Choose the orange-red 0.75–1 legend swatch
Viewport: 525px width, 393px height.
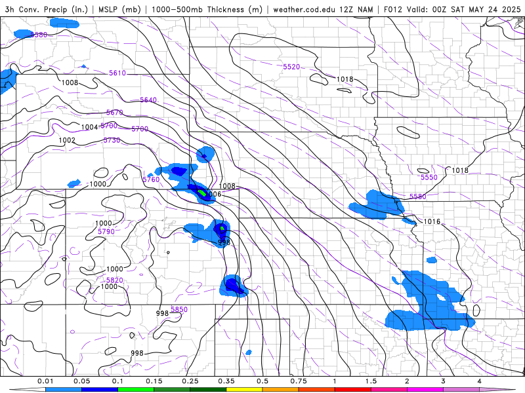(x=317, y=390)
